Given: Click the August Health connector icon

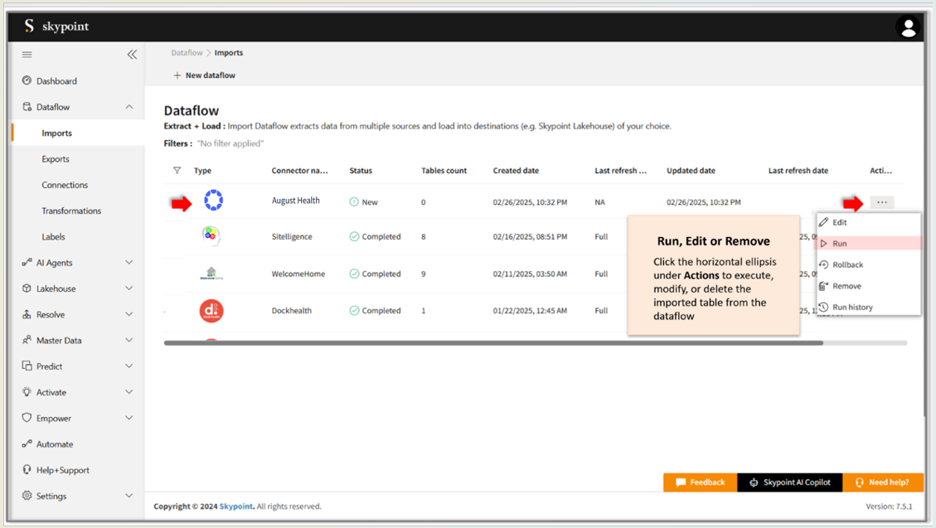Looking at the screenshot, I should point(213,201).
